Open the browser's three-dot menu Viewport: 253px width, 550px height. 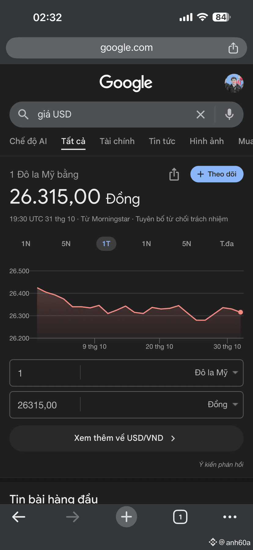tap(230, 517)
